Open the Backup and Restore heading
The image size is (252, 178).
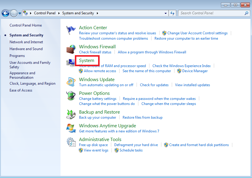click(100, 112)
